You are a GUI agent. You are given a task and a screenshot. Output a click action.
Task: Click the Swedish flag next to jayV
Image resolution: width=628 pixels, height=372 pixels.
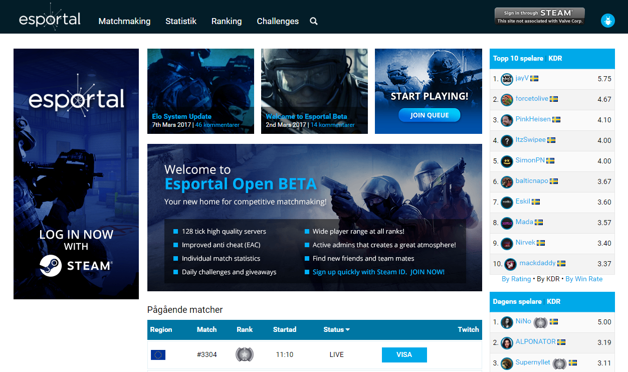coord(534,79)
